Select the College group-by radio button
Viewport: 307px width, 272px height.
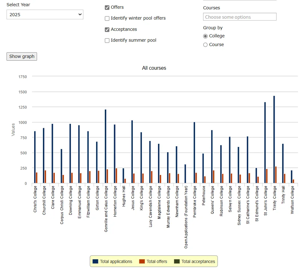205,36
